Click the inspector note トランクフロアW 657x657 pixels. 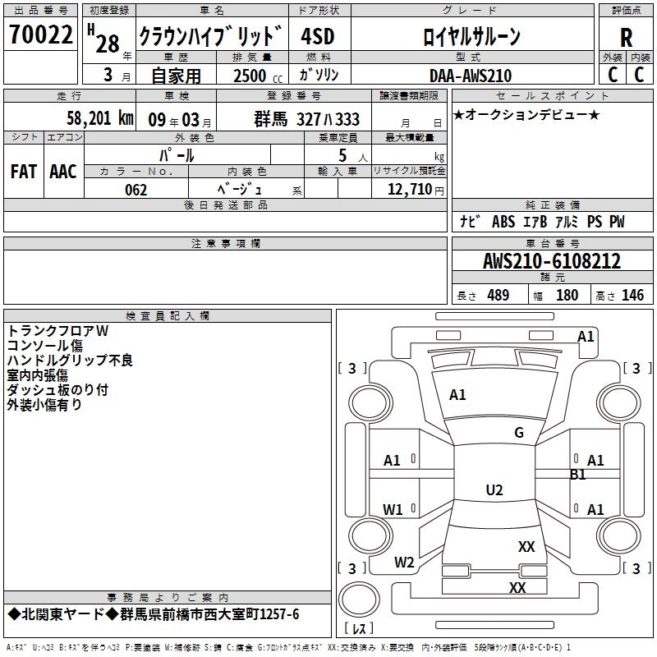pyautogui.click(x=57, y=331)
